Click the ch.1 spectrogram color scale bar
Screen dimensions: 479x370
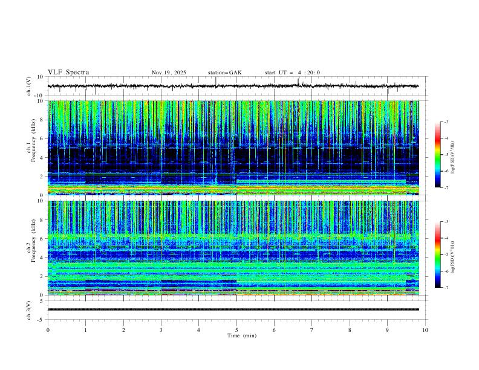tap(438, 155)
